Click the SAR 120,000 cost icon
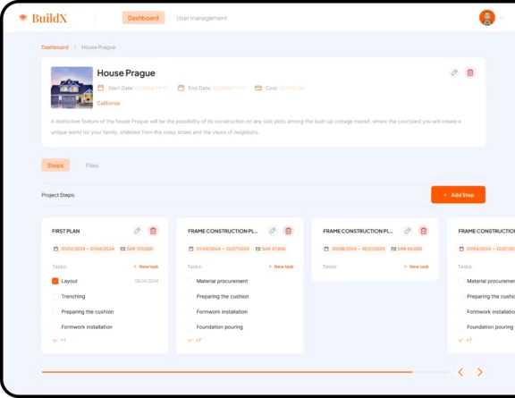The image size is (515, 398). [x=122, y=249]
